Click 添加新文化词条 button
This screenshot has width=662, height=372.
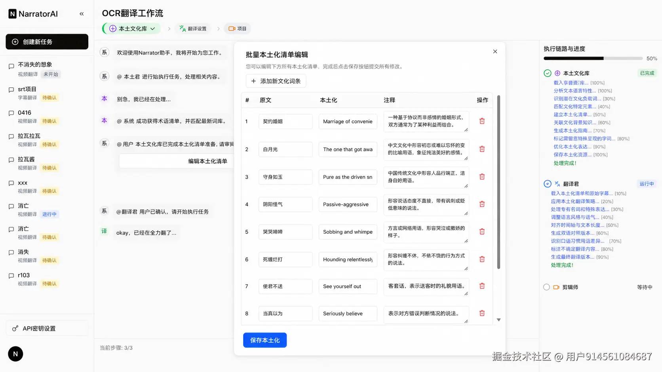pos(276,81)
